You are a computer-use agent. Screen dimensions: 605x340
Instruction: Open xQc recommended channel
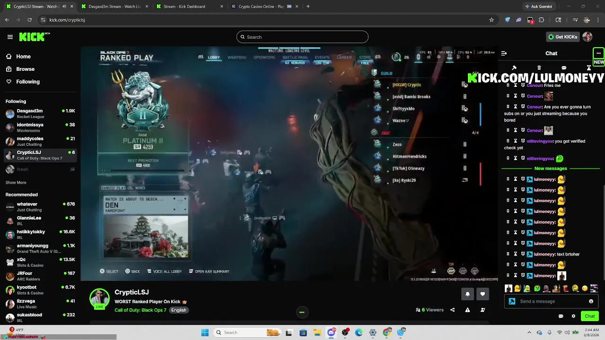click(40, 262)
